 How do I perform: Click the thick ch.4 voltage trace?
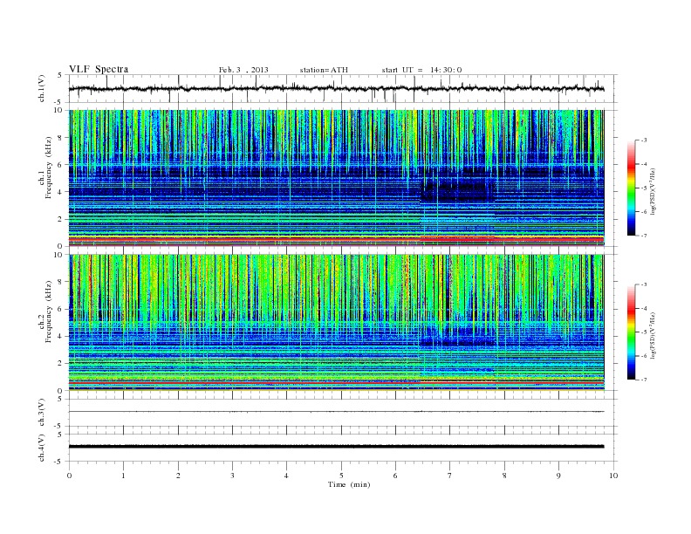(x=336, y=447)
